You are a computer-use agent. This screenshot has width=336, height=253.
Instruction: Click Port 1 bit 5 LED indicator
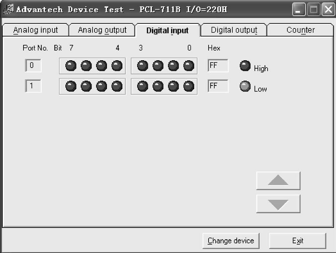coord(102,86)
